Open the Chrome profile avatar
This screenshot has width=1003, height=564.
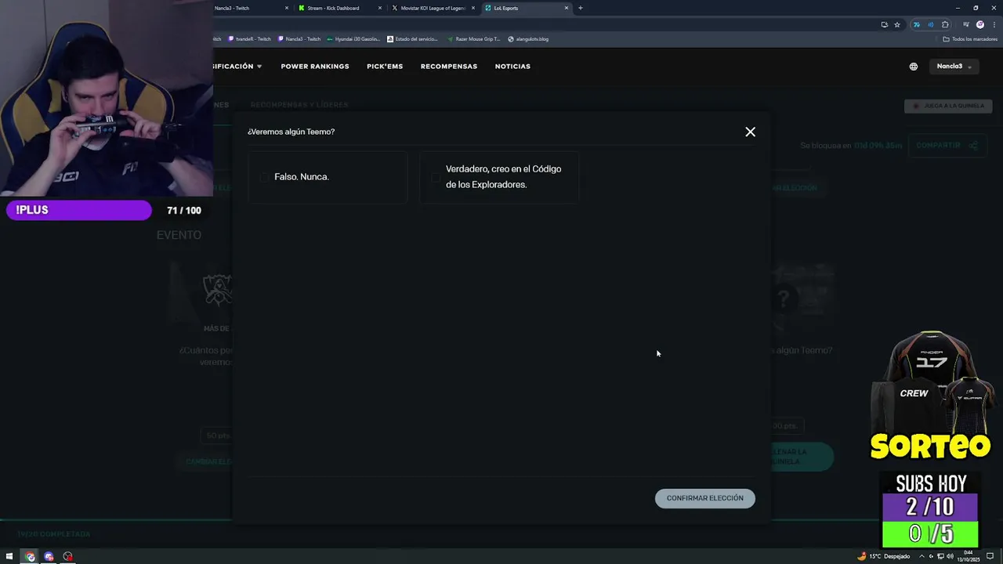pyautogui.click(x=980, y=24)
